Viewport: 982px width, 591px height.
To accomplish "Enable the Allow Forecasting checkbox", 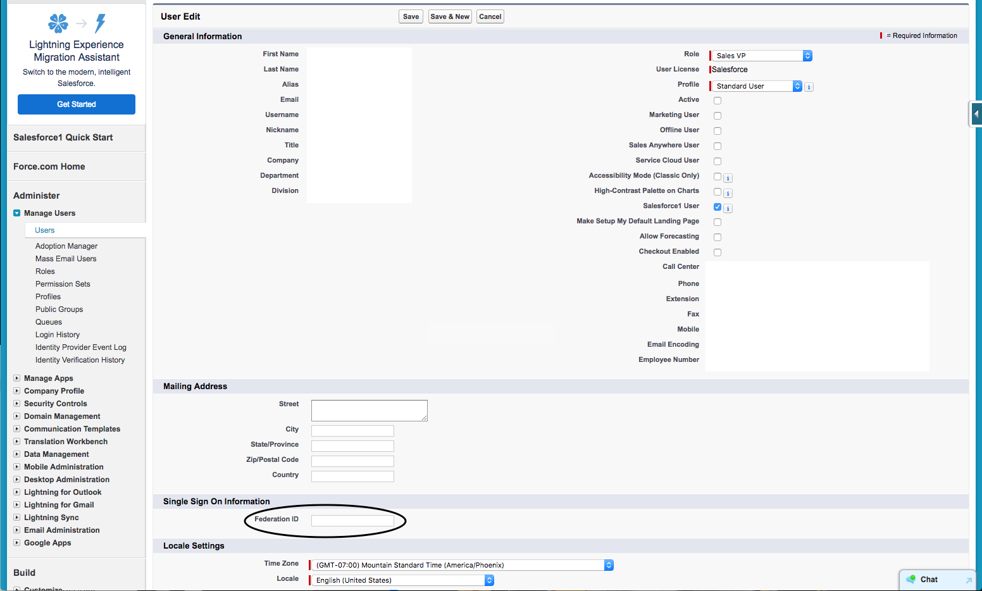I will 718,237.
